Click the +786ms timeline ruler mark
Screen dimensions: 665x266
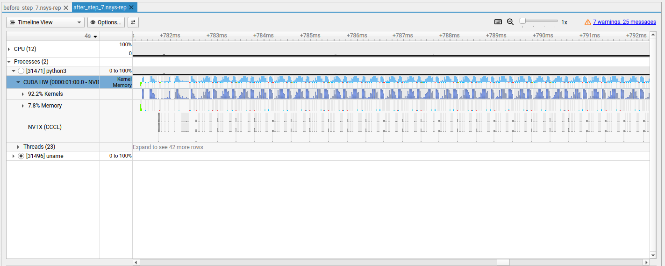357,36
